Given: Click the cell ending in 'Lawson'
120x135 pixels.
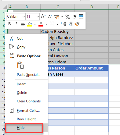Looking at the screenshot, I should (61, 56).
